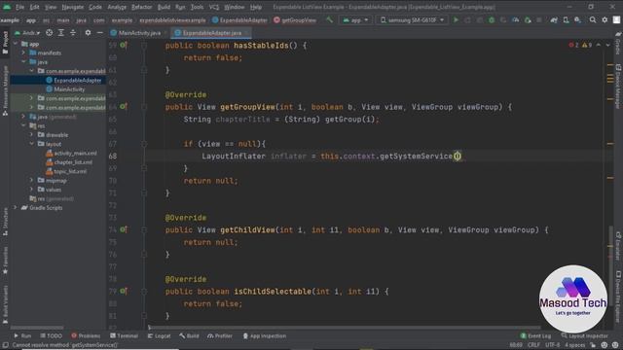
Task: Toggle the Event Log panel
Action: click(535, 335)
